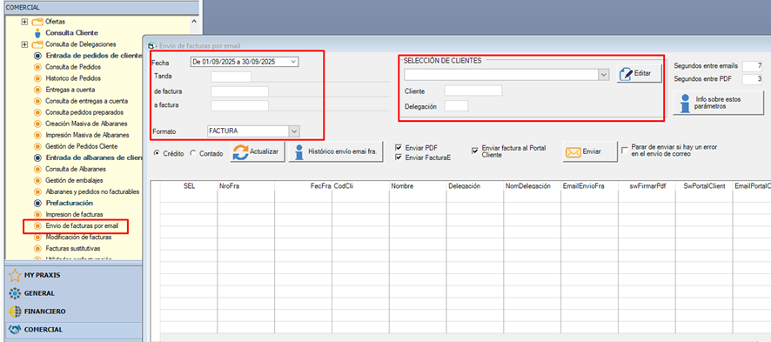This screenshot has height=342, width=771.
Task: Toggle the Enviar FacturaE checkbox
Action: coord(399,157)
